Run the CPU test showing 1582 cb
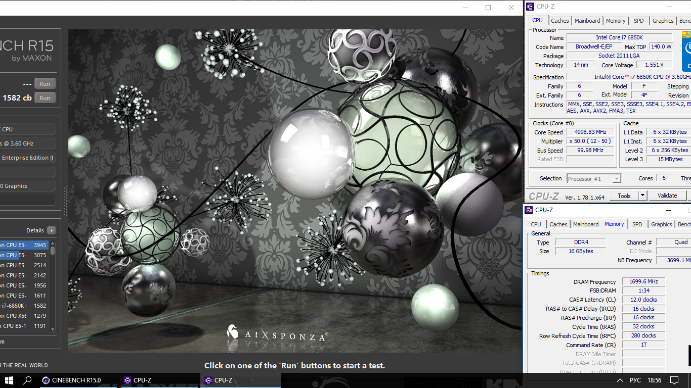This screenshot has width=691, height=388. pyautogui.click(x=45, y=98)
